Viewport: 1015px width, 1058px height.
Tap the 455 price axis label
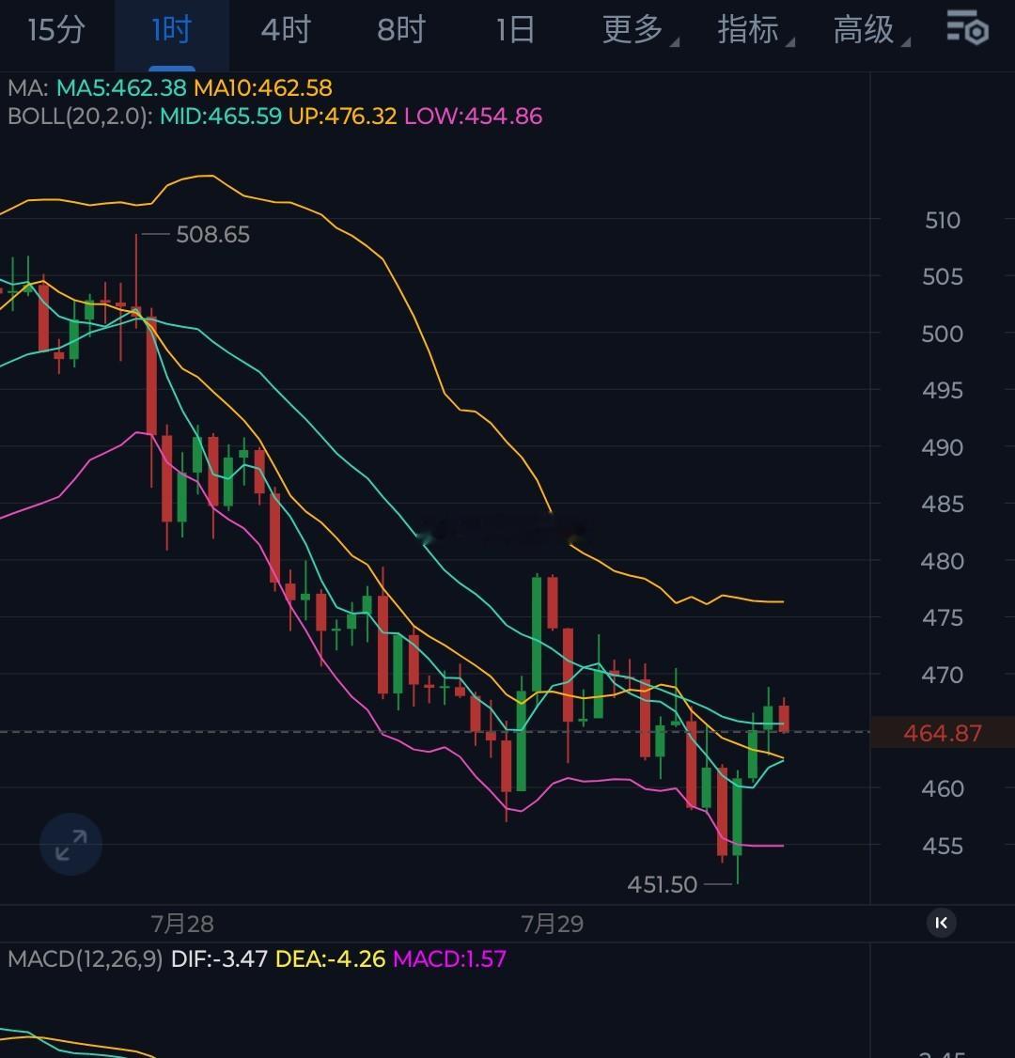[942, 847]
